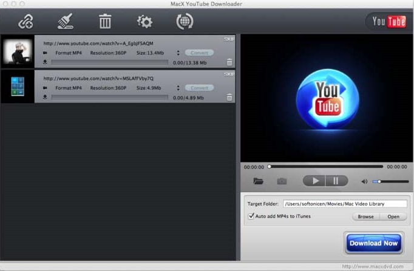Click the playback seek bar
The height and width of the screenshot is (271, 414).
325,167
